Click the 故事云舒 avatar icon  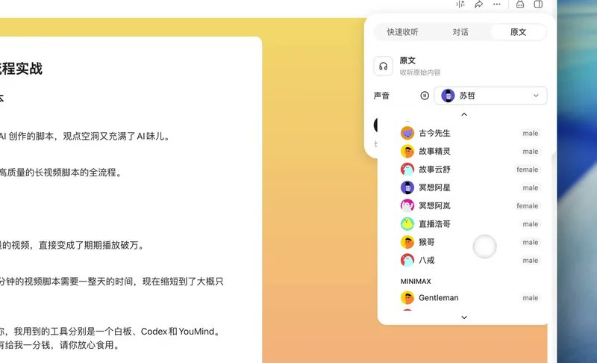pos(407,170)
